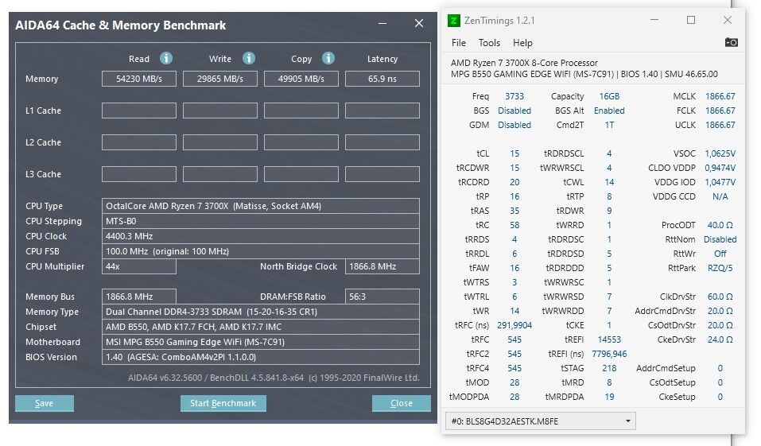Click Capacity value 16GB in ZenTimings

(x=609, y=96)
